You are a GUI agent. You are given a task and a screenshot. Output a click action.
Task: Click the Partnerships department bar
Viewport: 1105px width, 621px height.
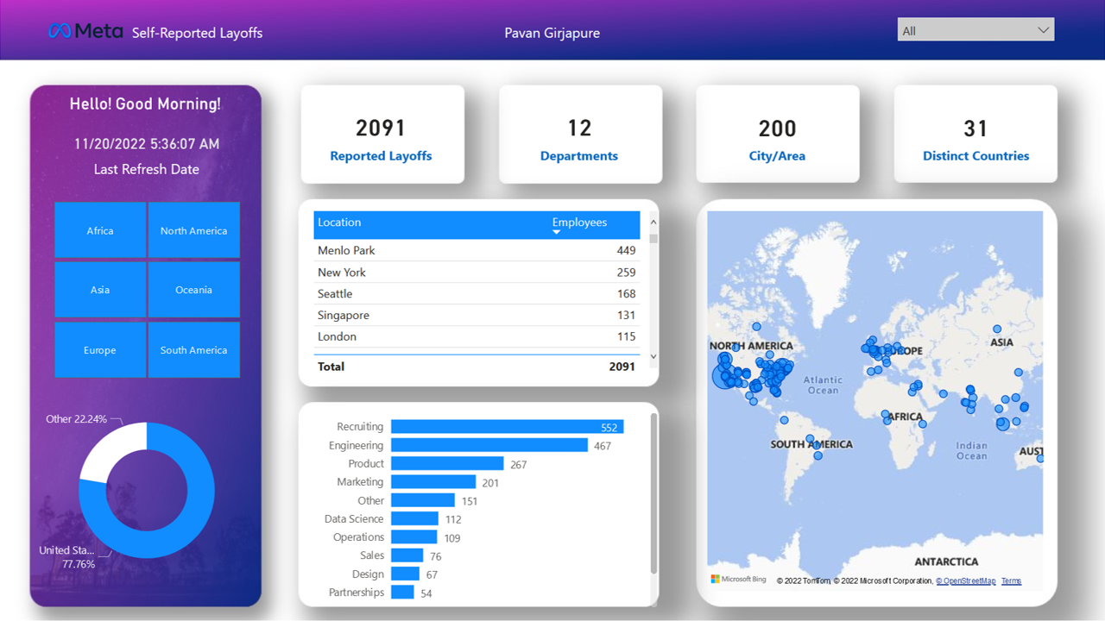point(402,593)
